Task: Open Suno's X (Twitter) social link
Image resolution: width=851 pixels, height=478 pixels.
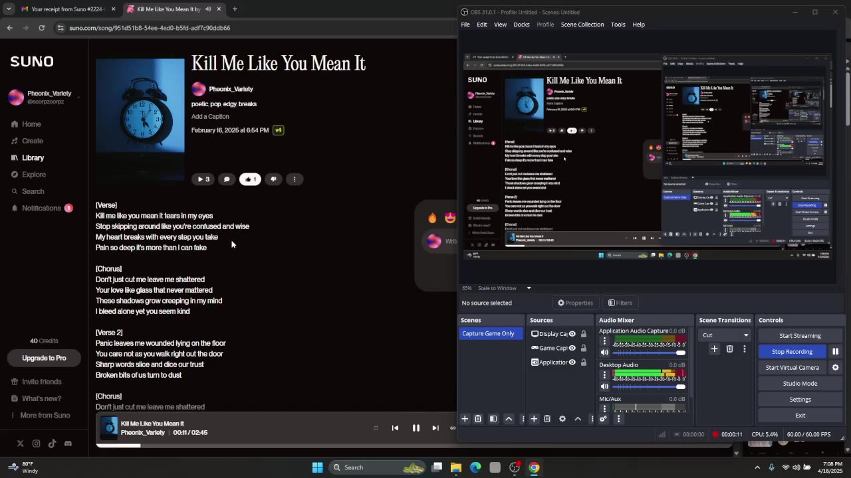Action: [x=20, y=443]
